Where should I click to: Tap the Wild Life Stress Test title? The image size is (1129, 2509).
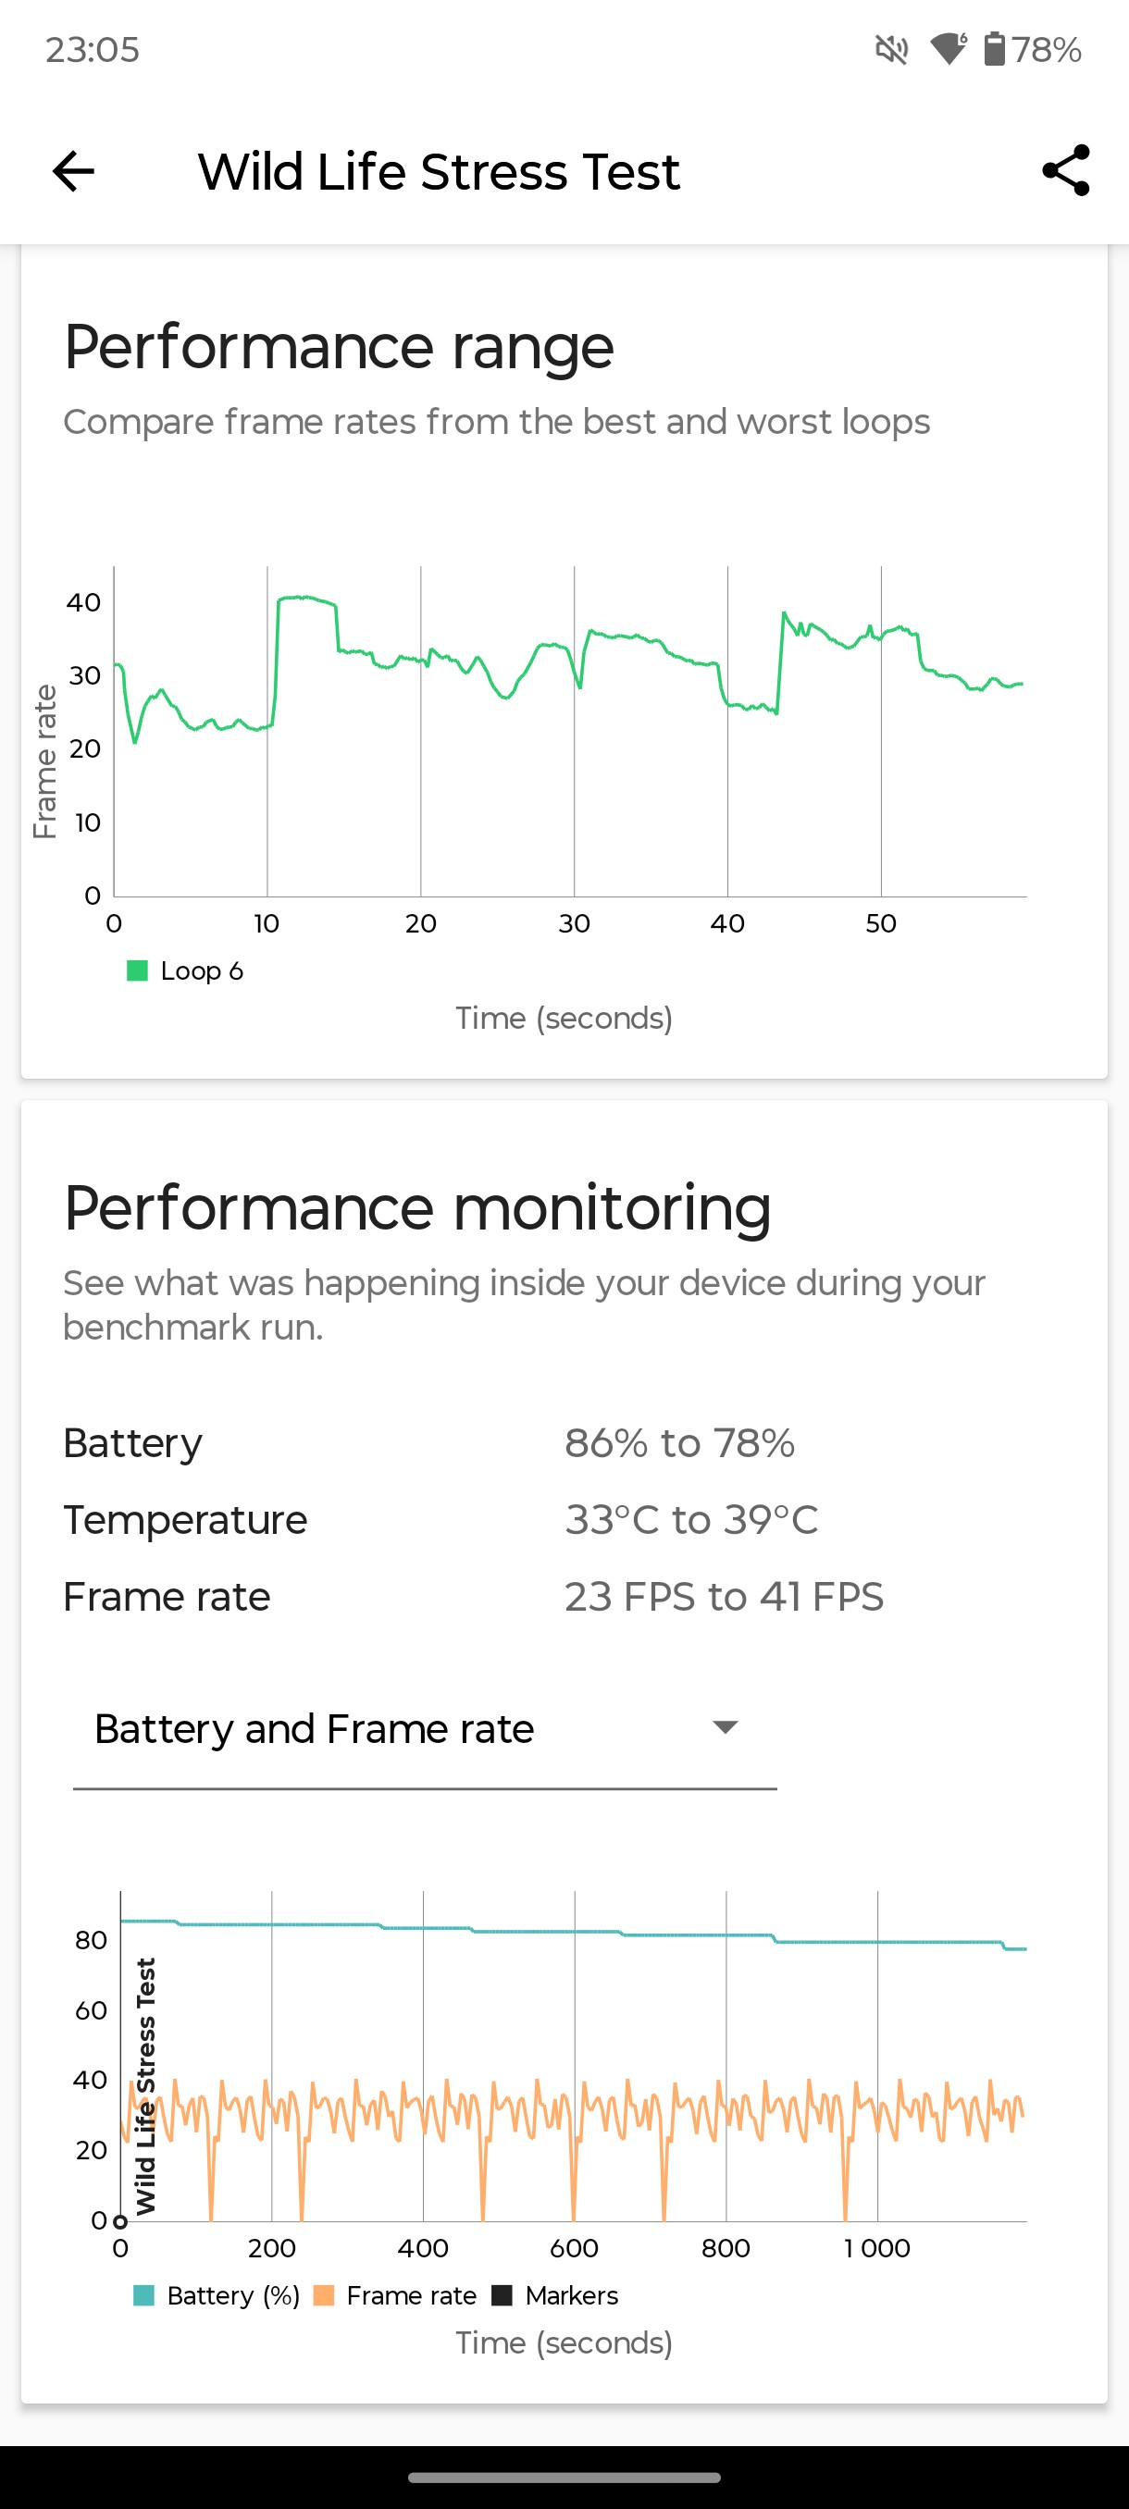click(x=439, y=171)
